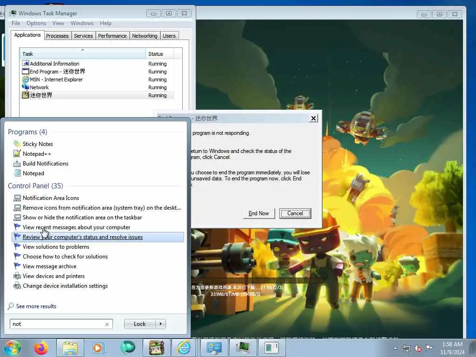
Task: Click the Notification Area Icons item icon
Action: [x=17, y=198]
